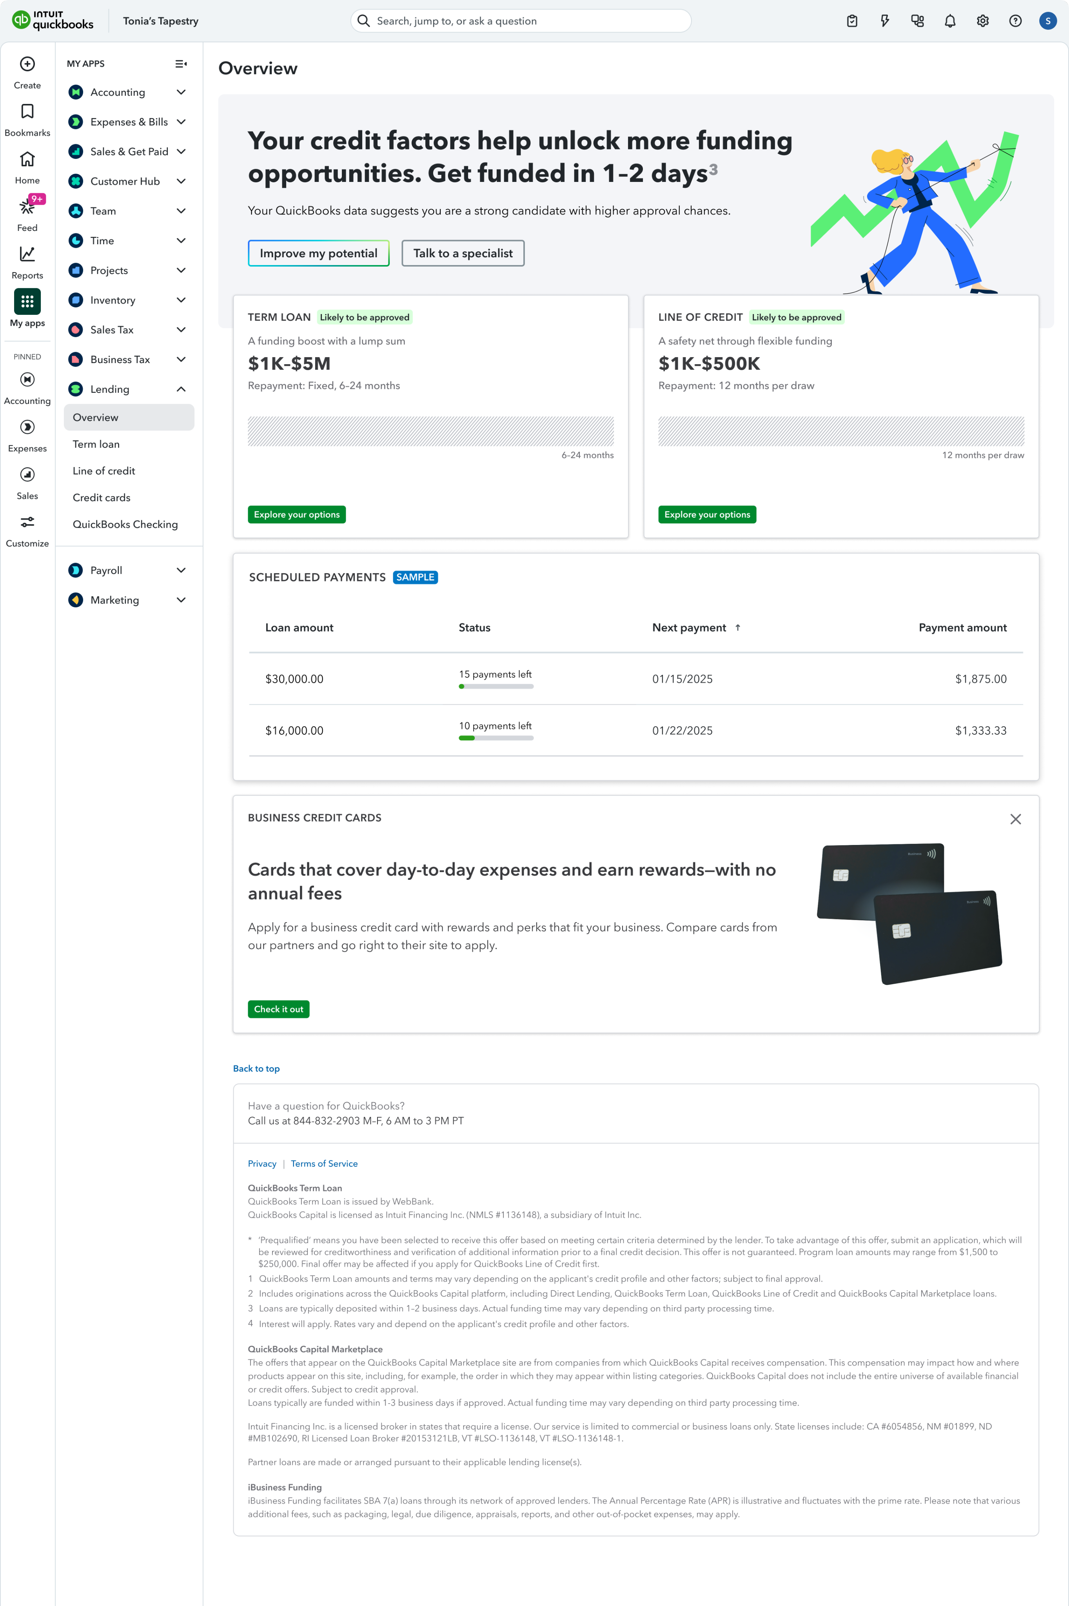Open the settings gear icon
Screen dimensions: 1069x1606
[982, 21]
